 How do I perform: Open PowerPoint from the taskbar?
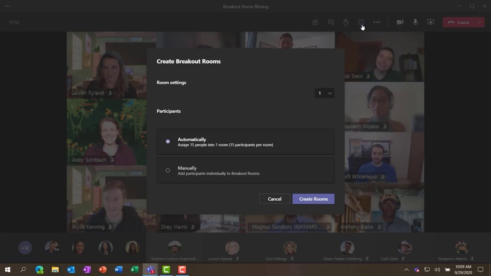(102, 269)
